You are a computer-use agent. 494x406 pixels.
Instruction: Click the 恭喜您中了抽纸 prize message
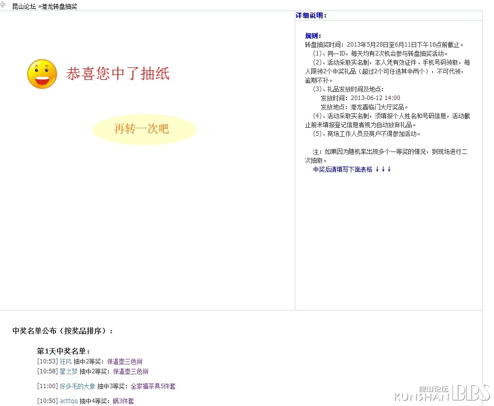pyautogui.click(x=118, y=74)
